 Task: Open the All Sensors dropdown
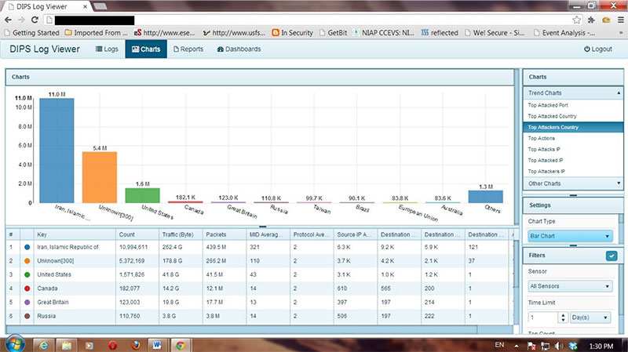pyautogui.click(x=571, y=286)
